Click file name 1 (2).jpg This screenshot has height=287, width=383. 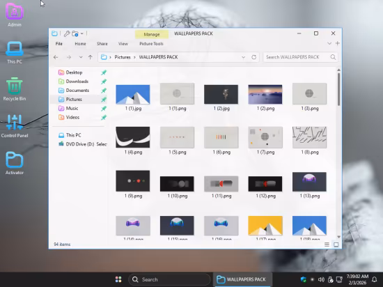[221, 109]
